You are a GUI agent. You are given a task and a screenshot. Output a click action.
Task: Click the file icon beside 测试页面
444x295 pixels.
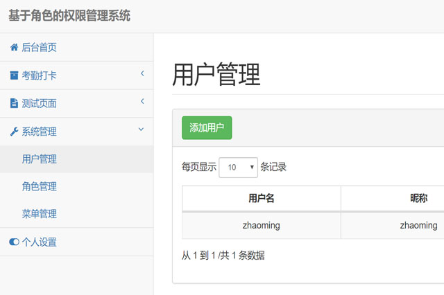(x=14, y=103)
